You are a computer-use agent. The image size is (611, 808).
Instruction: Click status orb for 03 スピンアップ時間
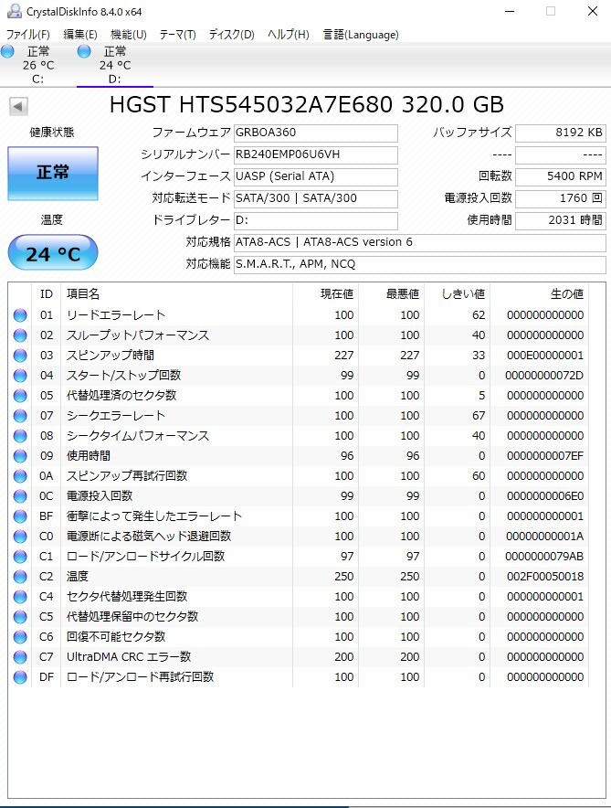pos(20,356)
